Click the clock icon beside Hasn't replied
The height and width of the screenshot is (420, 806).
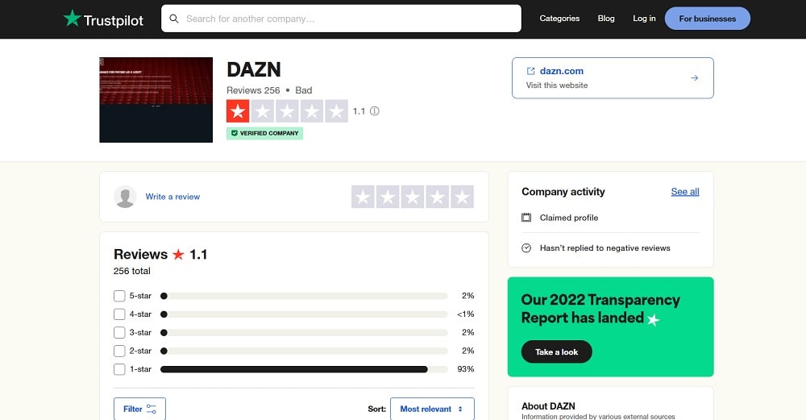tap(526, 247)
